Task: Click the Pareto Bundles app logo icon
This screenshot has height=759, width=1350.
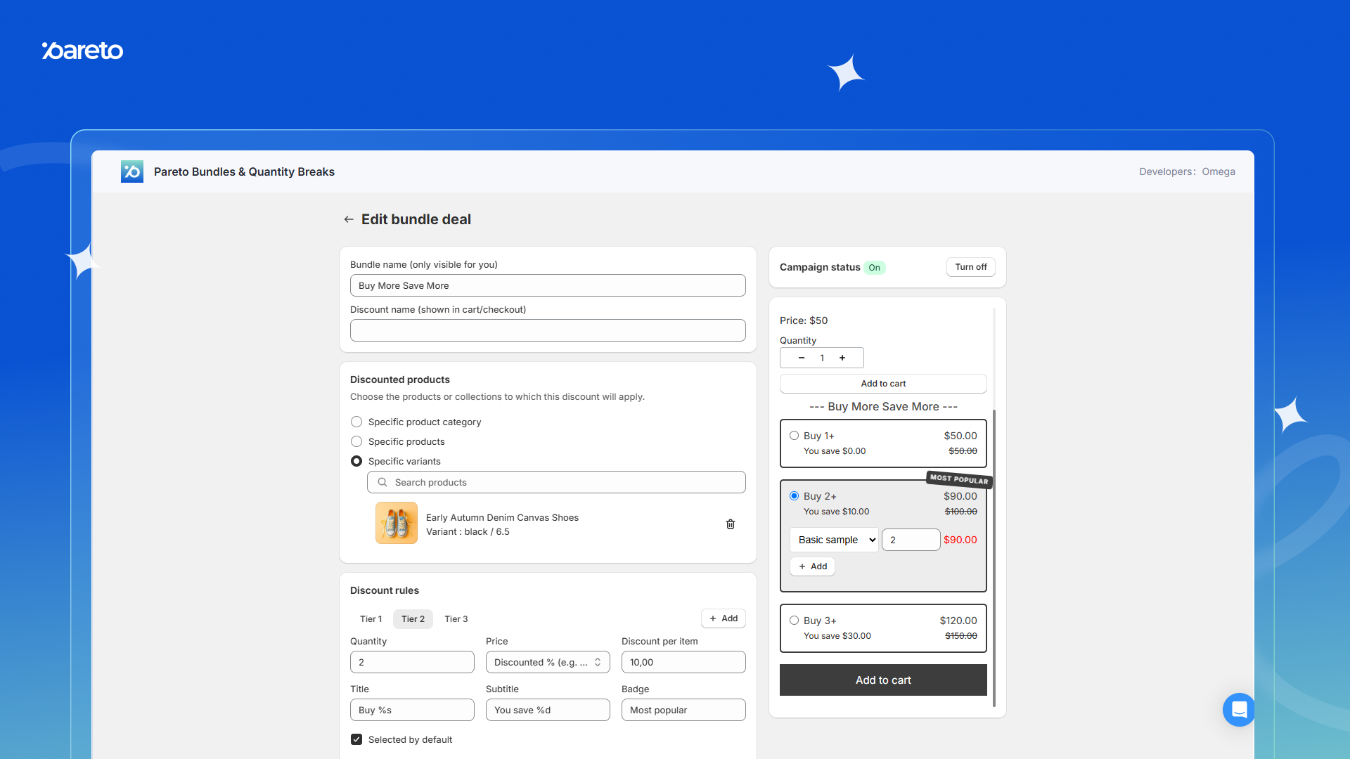Action: pyautogui.click(x=132, y=171)
